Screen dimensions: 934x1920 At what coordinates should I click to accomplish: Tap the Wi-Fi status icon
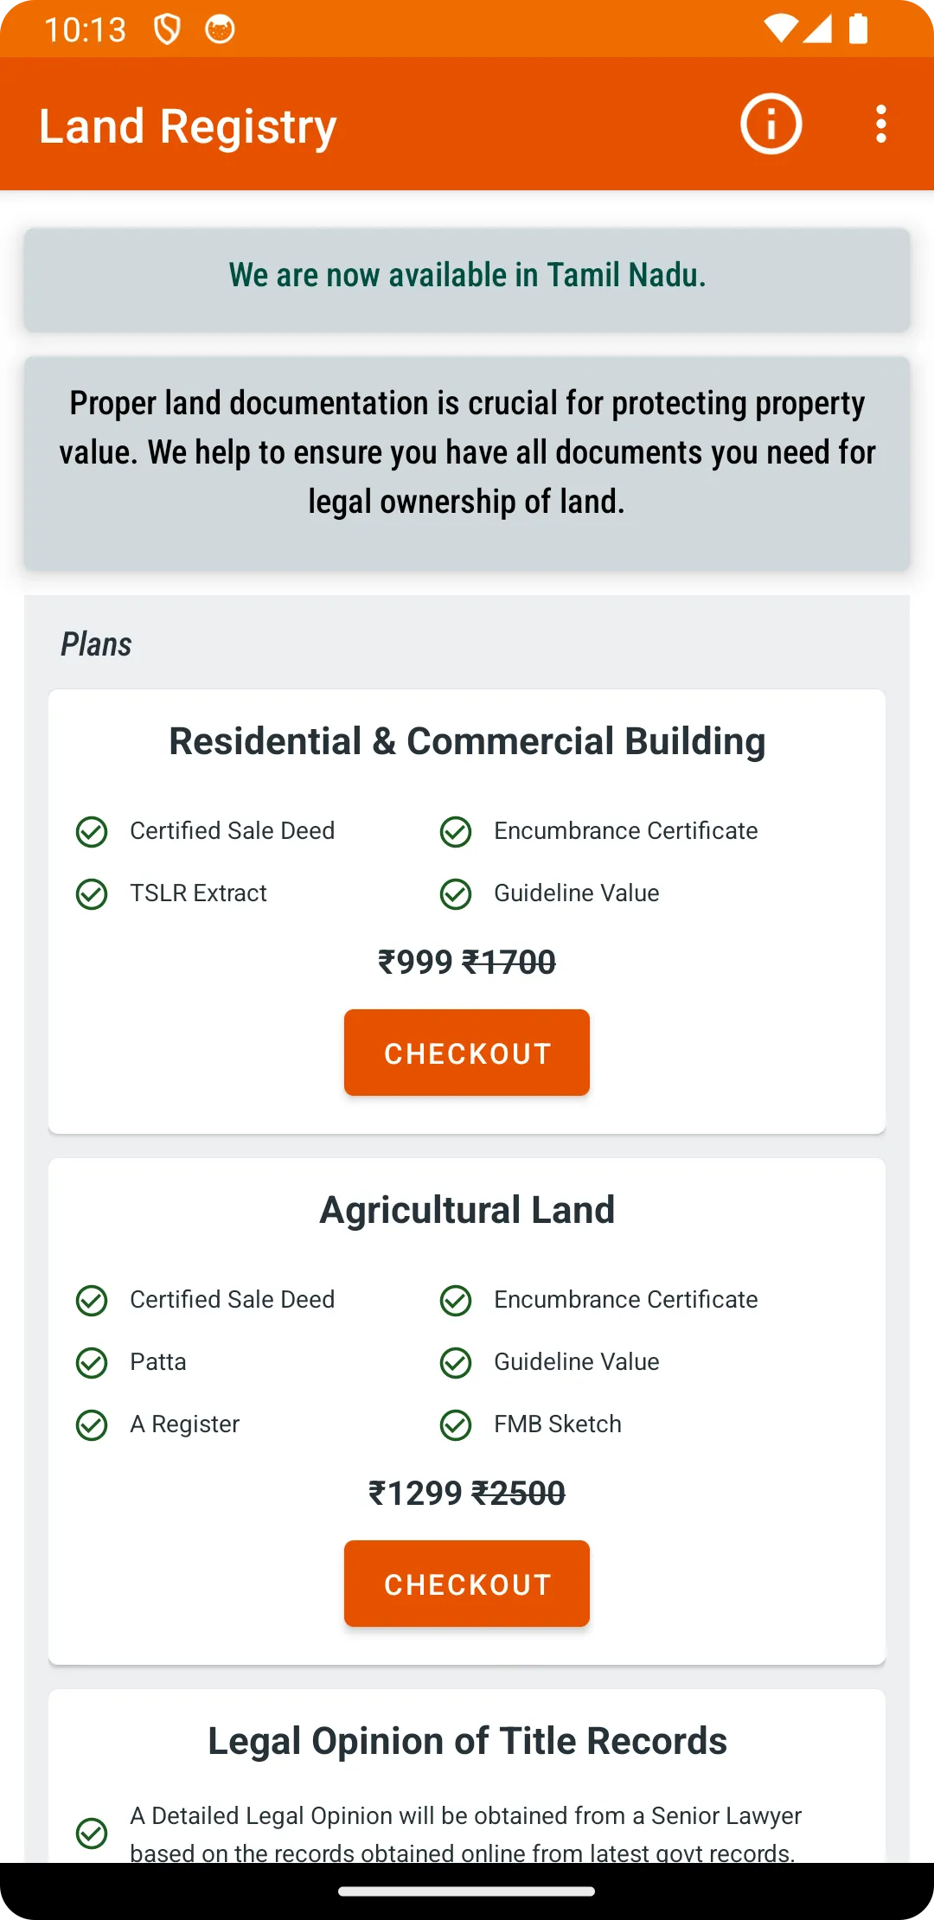[781, 29]
